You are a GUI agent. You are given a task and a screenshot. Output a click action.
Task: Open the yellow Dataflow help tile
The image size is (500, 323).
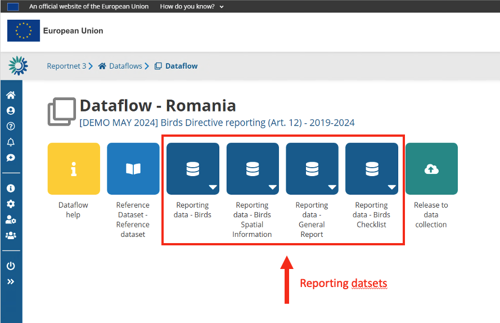tap(74, 168)
